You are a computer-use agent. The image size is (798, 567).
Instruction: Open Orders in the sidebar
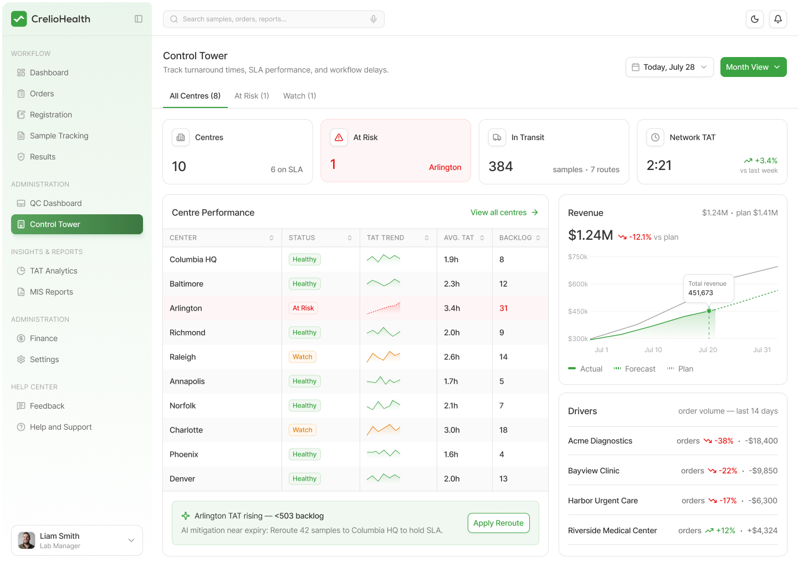(x=77, y=94)
